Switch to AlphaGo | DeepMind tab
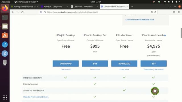The width and height of the screenshot is (182, 102). tap(53, 7)
